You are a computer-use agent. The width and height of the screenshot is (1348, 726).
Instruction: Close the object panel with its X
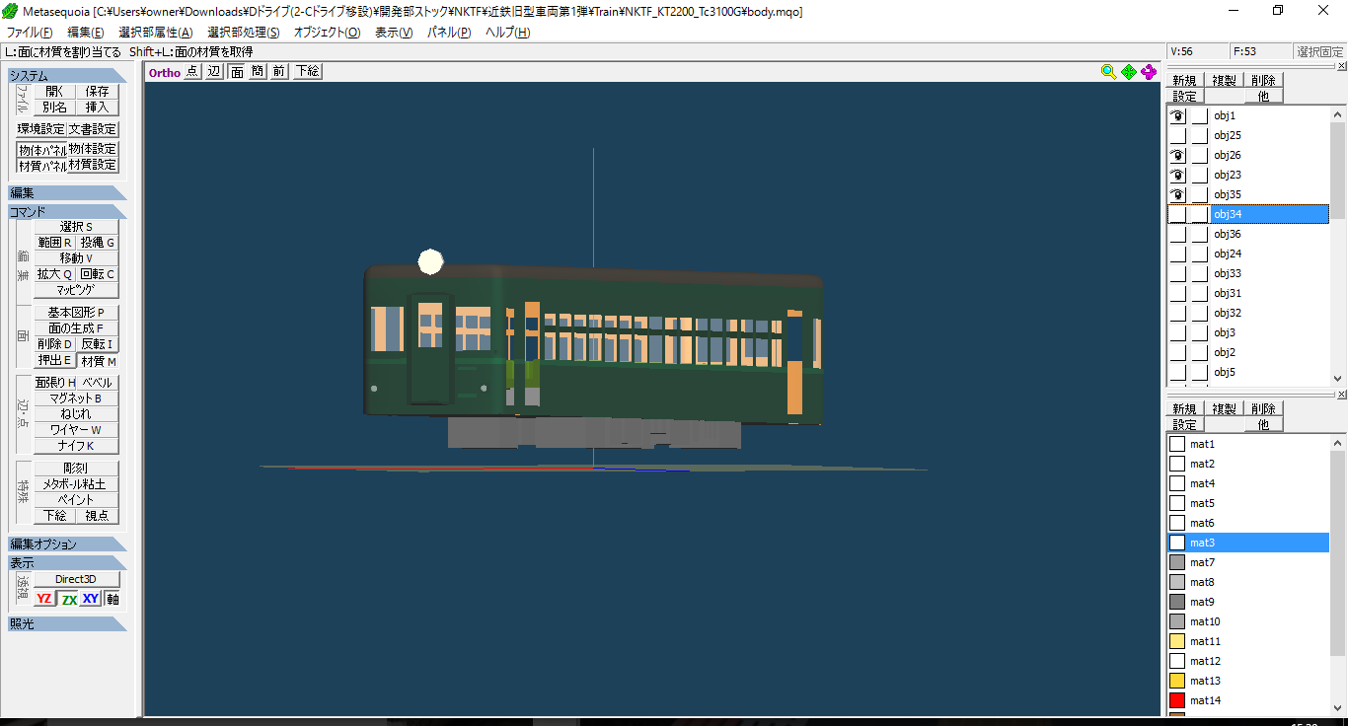click(x=1341, y=66)
